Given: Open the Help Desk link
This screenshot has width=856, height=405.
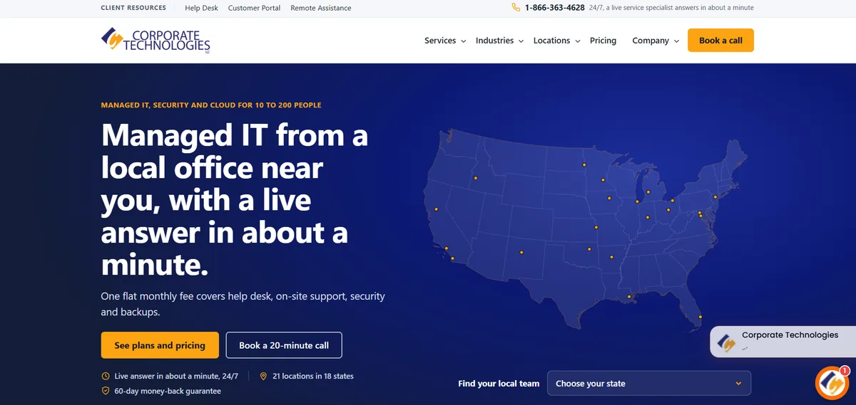Looking at the screenshot, I should coord(201,8).
